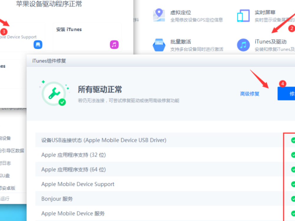Screen dimensions: 295x221
Task: Select the Bonjour 服务 row
Action: click(x=165, y=199)
